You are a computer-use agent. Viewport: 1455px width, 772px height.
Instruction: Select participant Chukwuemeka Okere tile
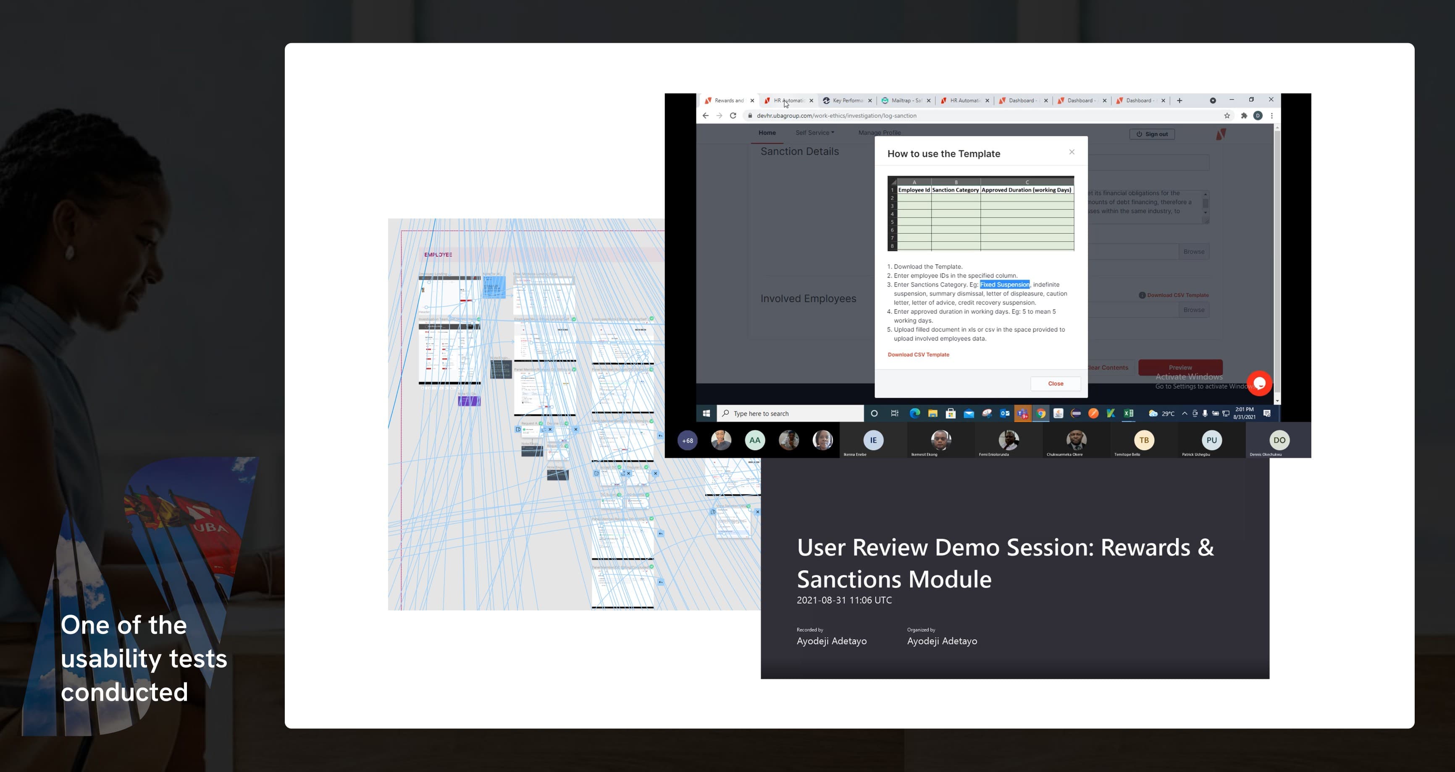coord(1077,441)
